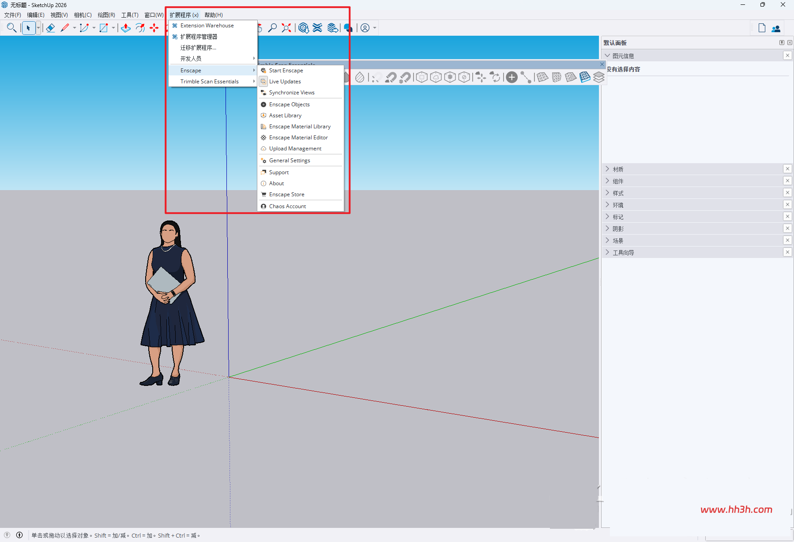
Task: Open the 帮助(H) menu
Action: click(214, 15)
